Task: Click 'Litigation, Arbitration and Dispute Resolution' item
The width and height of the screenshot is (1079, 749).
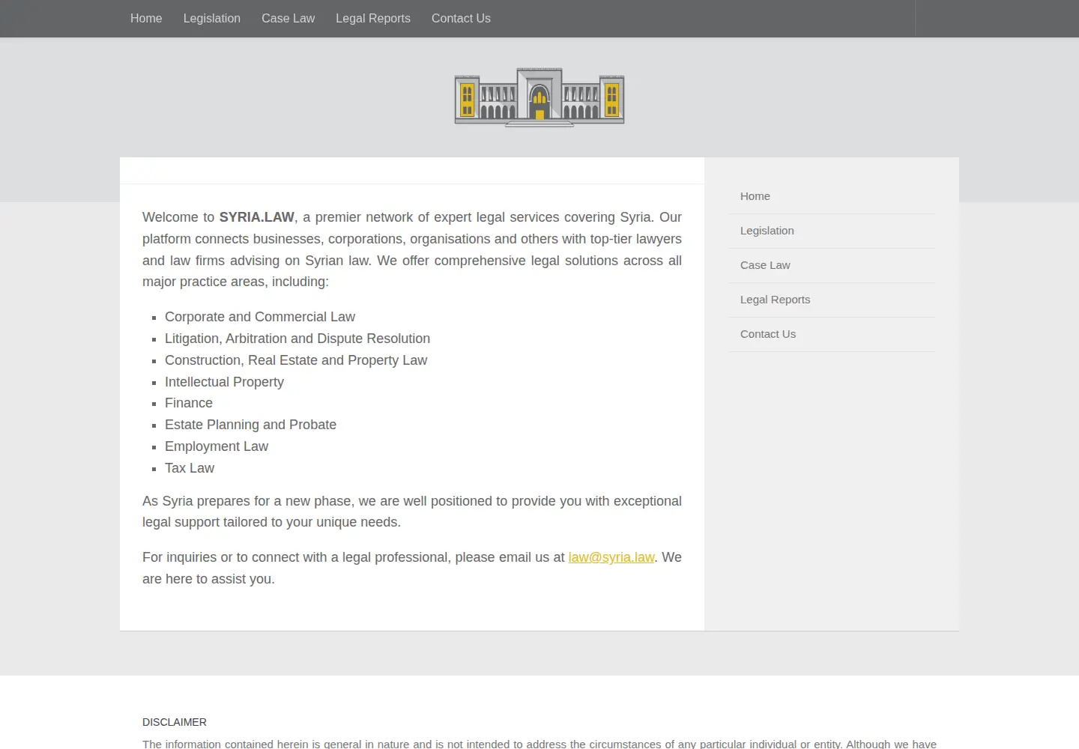Action: pyautogui.click(x=297, y=339)
